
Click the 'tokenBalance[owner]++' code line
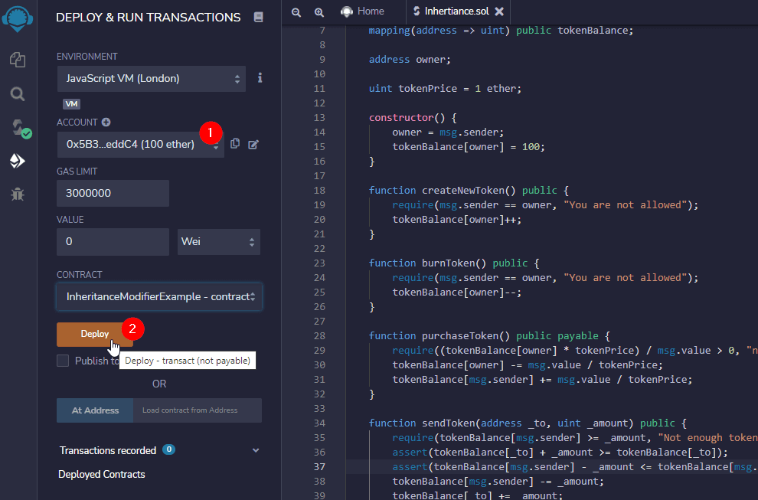pyautogui.click(x=457, y=220)
